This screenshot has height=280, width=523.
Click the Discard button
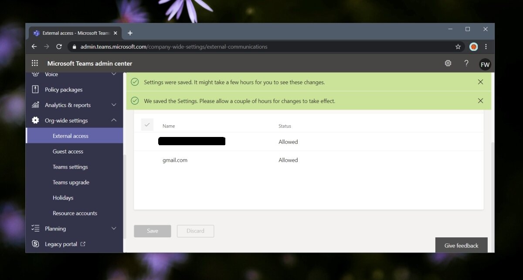pos(195,231)
